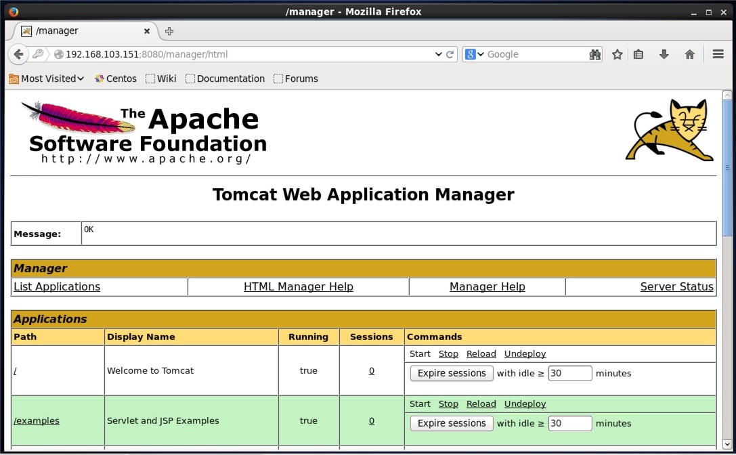The image size is (736, 455).
Task: Open the Forums bookmark
Action: pyautogui.click(x=296, y=79)
